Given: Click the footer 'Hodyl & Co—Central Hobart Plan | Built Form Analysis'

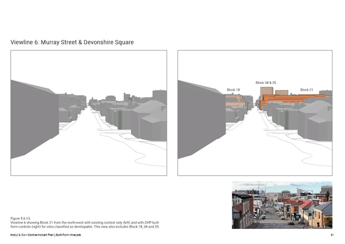Looking at the screenshot, I should tap(46, 235).
